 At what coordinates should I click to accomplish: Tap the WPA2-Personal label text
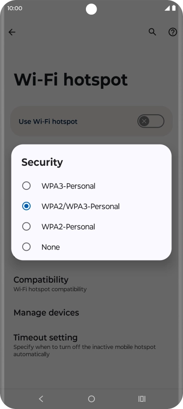point(68,227)
